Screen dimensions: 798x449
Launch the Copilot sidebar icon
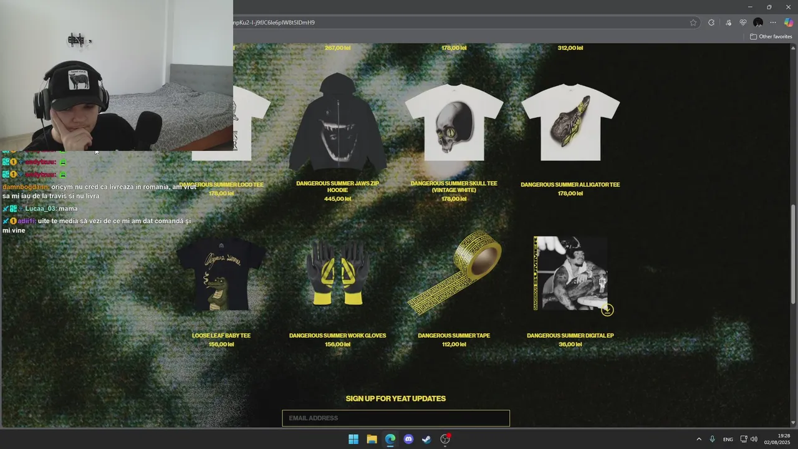789,22
